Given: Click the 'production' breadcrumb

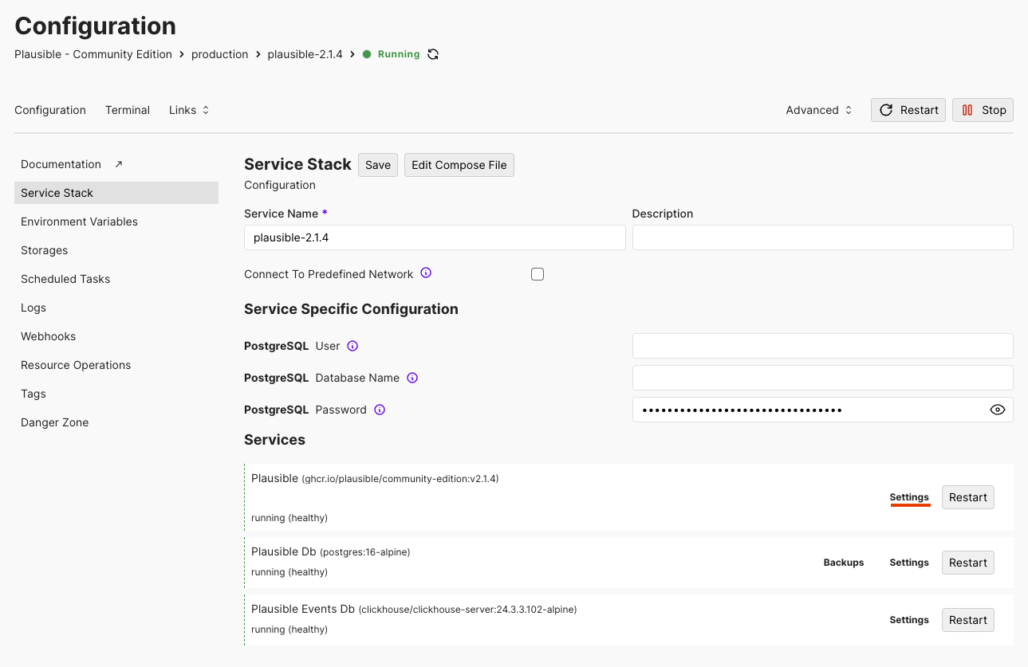Looking at the screenshot, I should pyautogui.click(x=220, y=54).
